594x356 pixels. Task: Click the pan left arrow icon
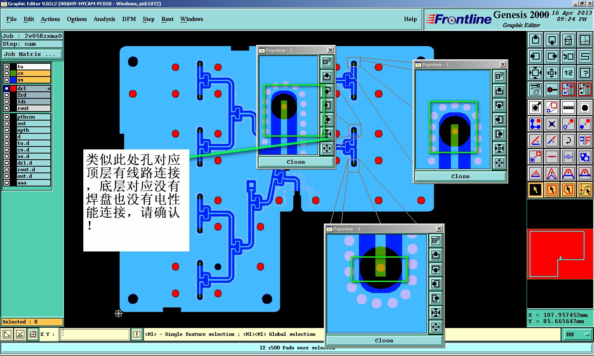coord(535,56)
